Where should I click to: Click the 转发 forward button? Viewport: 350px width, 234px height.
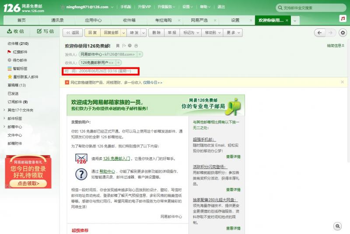(134, 33)
